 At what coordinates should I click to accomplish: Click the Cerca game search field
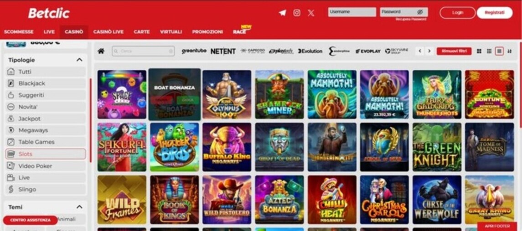(x=143, y=51)
